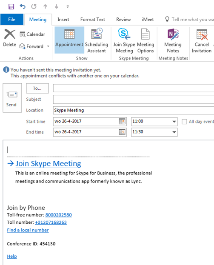
Task: Switch to the Insert ribbon tab
Action: click(63, 20)
